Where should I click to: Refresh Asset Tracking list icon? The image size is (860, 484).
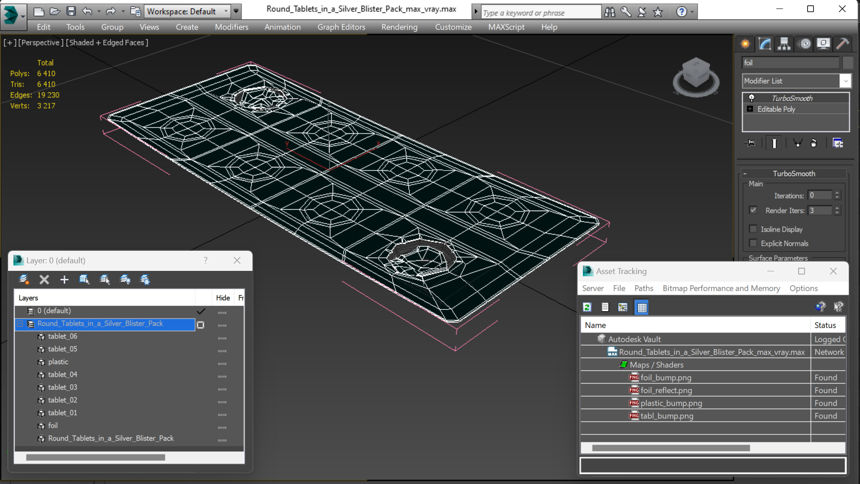point(587,307)
